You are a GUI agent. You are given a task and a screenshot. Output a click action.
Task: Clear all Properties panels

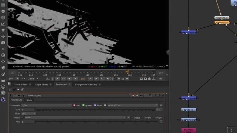18,89
